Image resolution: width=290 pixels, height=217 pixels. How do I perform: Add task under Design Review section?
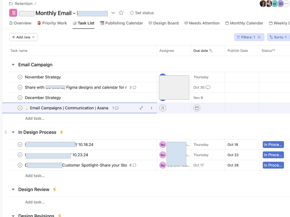point(35,202)
